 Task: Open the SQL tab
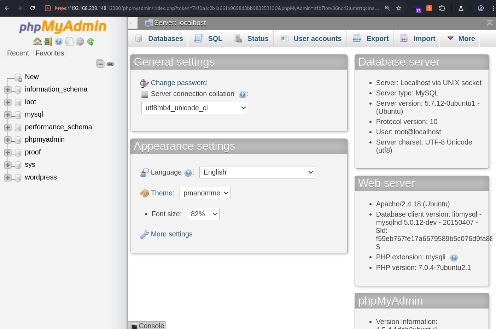(x=208, y=39)
